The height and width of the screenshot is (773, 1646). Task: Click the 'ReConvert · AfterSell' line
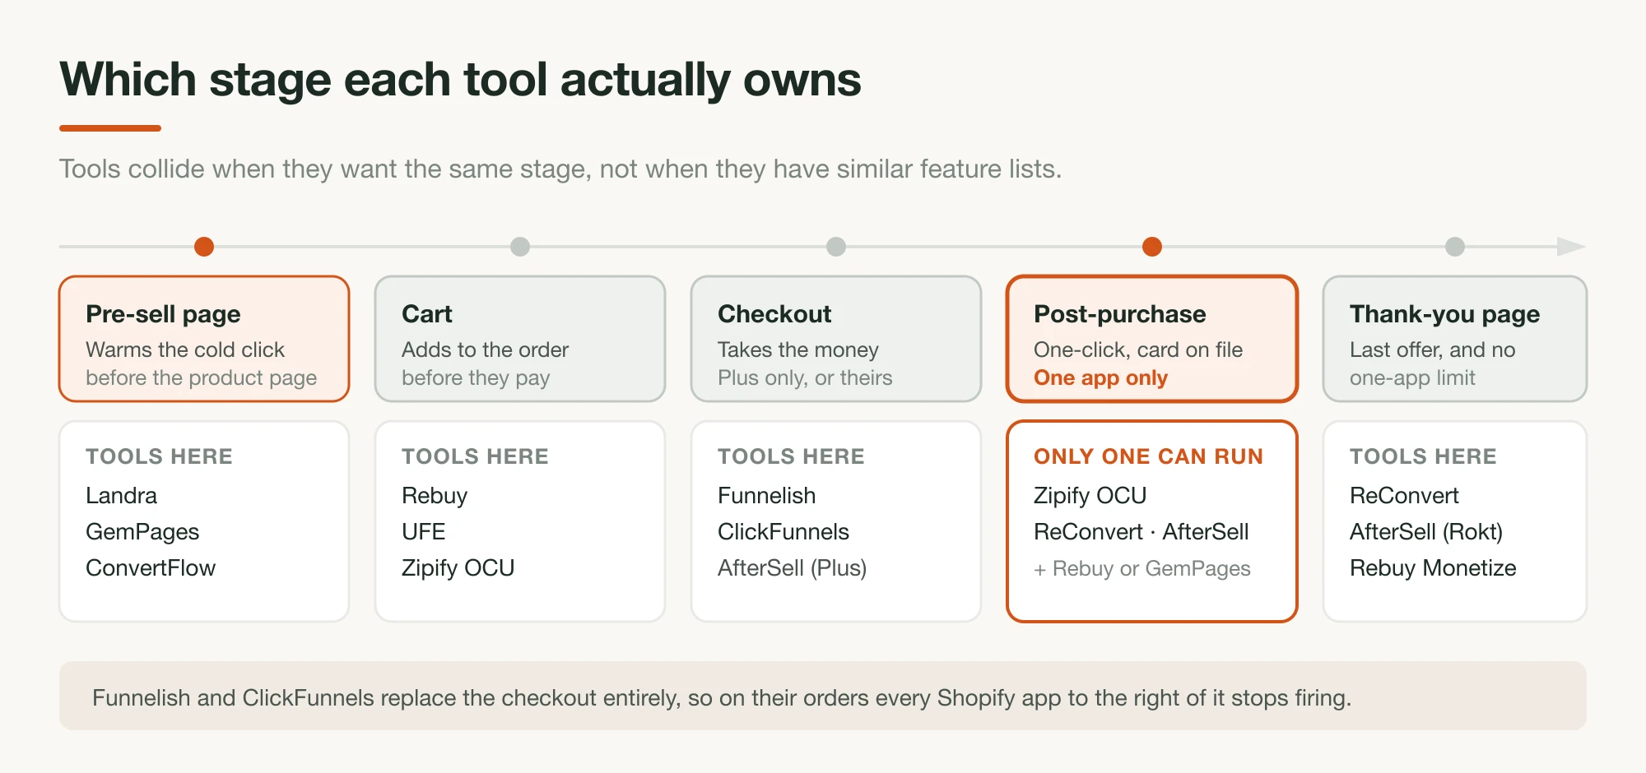point(1142,532)
